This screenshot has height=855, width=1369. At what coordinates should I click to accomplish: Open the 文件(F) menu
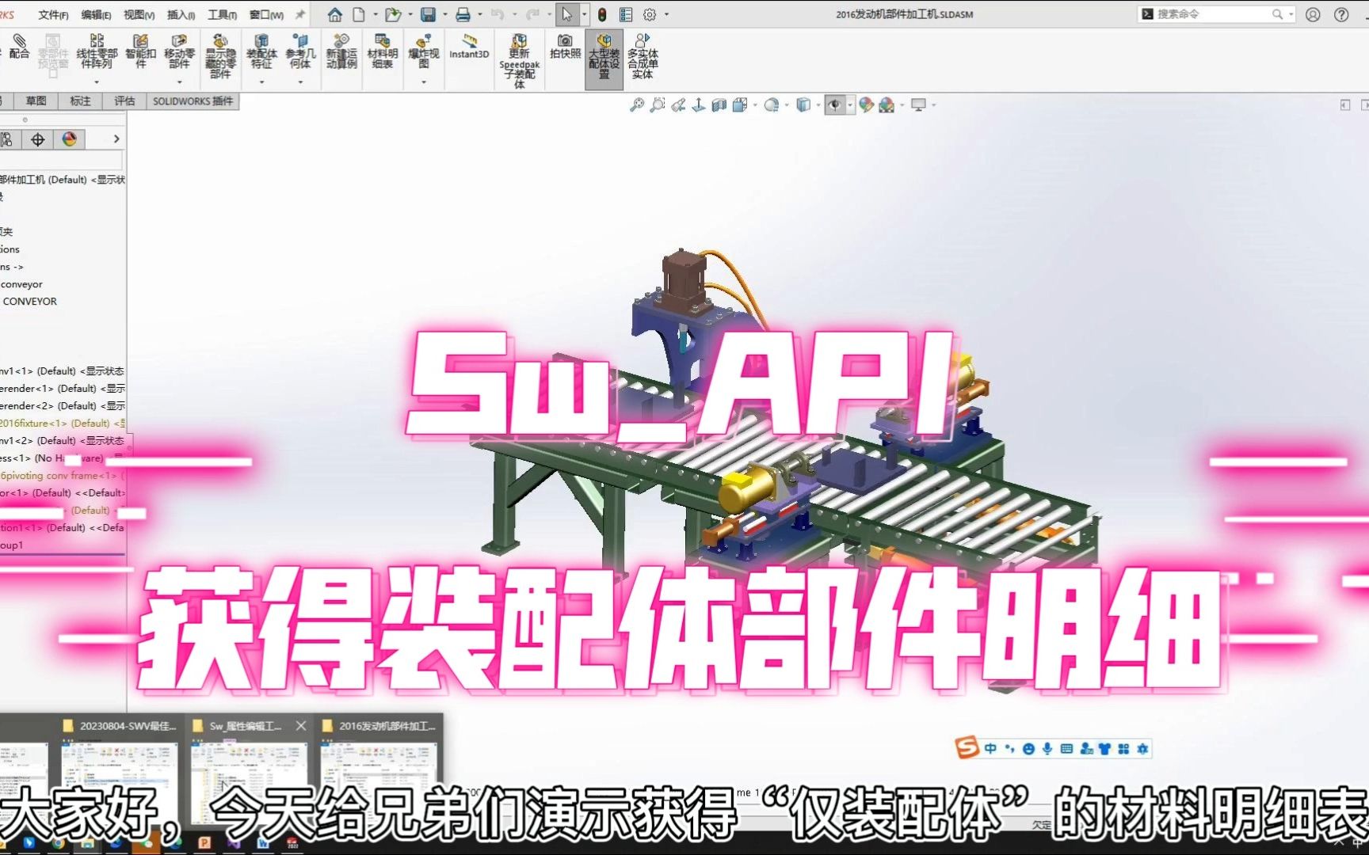pyautogui.click(x=53, y=14)
